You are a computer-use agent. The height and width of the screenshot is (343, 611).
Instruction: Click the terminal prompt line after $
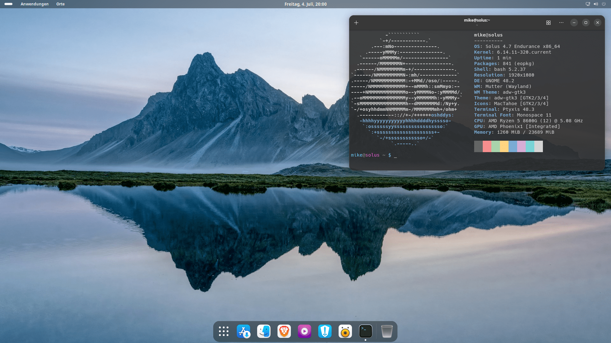pyautogui.click(x=396, y=155)
